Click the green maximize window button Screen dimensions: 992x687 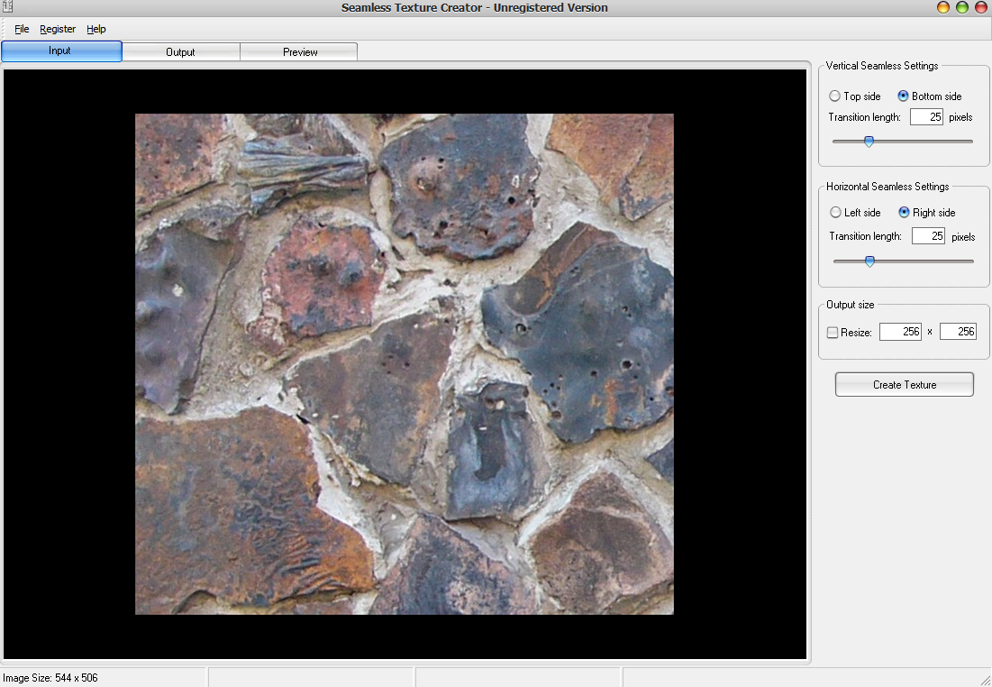tap(961, 7)
